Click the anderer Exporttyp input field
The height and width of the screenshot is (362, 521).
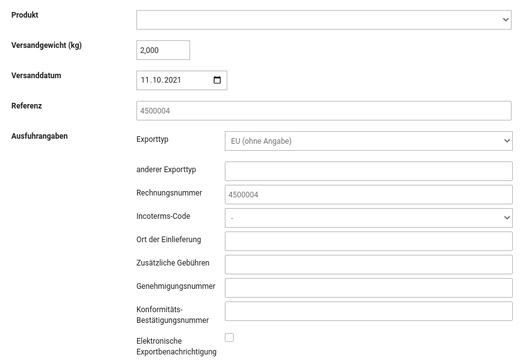click(x=368, y=172)
